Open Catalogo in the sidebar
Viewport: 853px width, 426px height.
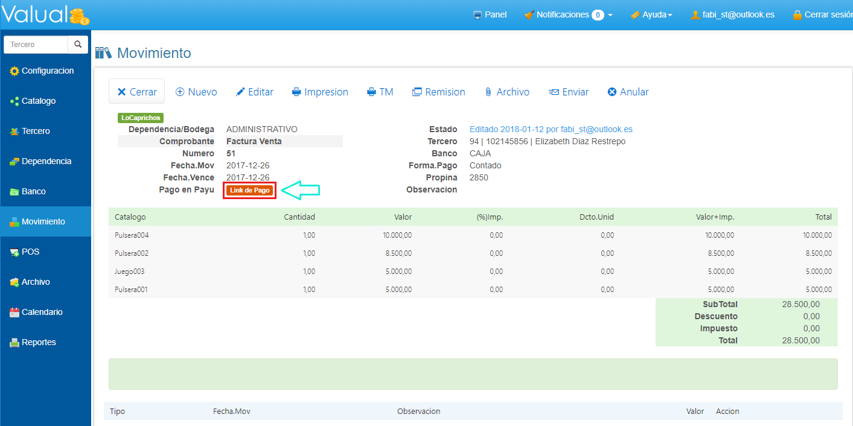click(38, 101)
